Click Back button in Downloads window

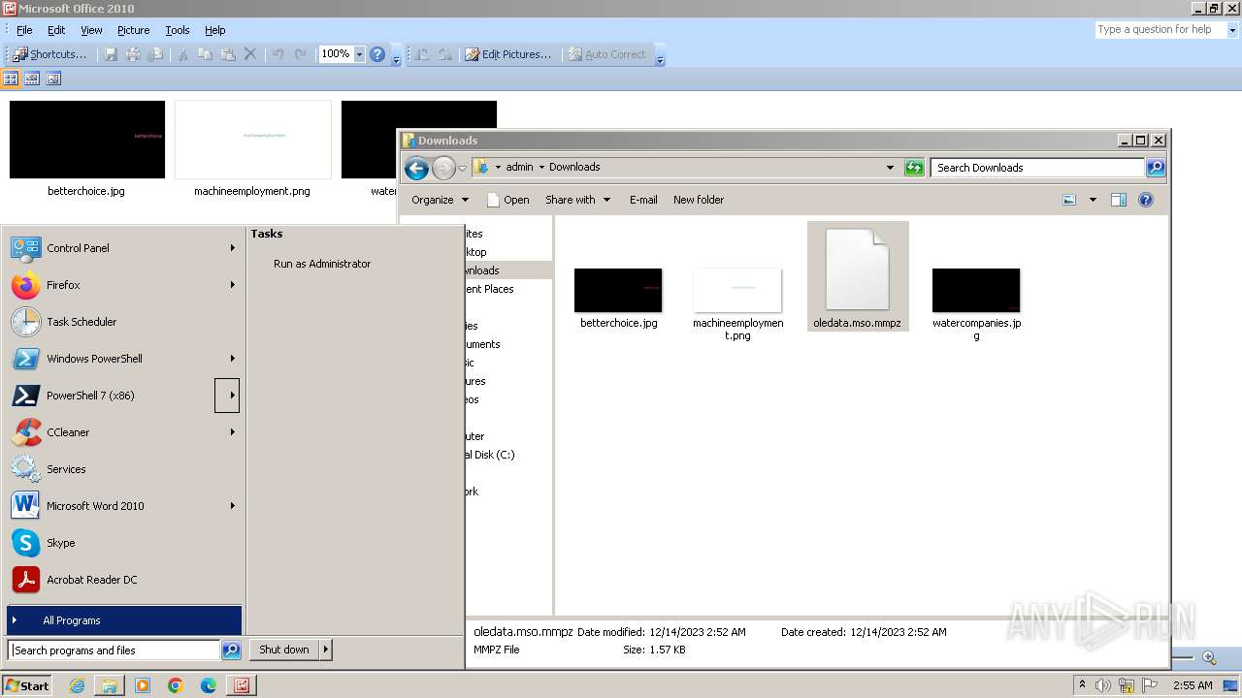click(416, 168)
